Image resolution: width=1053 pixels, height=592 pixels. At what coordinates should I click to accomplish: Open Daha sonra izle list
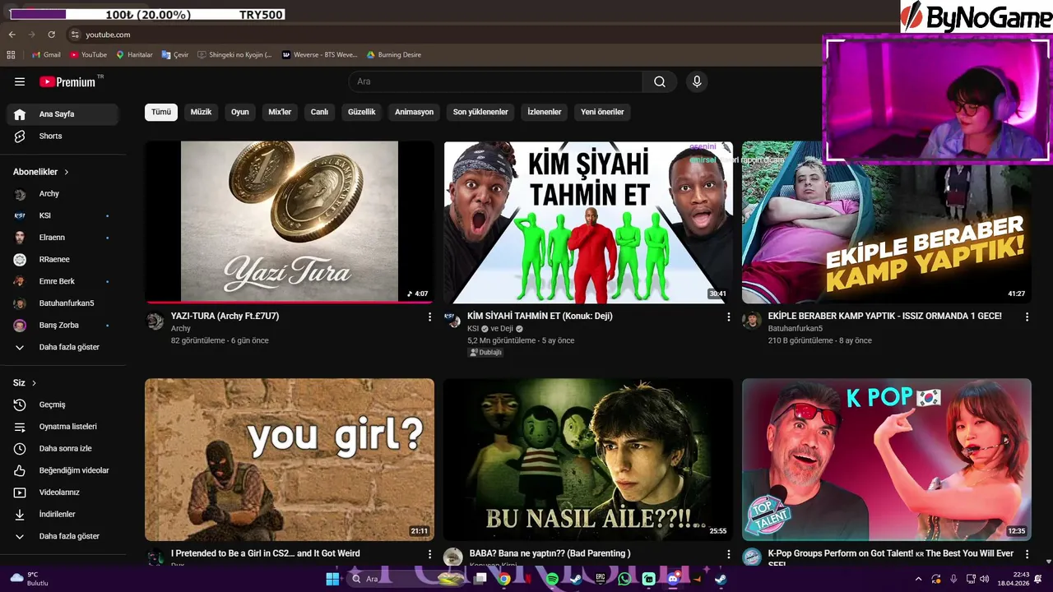pyautogui.click(x=63, y=448)
